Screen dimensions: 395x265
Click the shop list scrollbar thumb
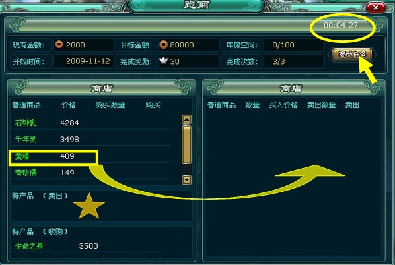tap(186, 145)
